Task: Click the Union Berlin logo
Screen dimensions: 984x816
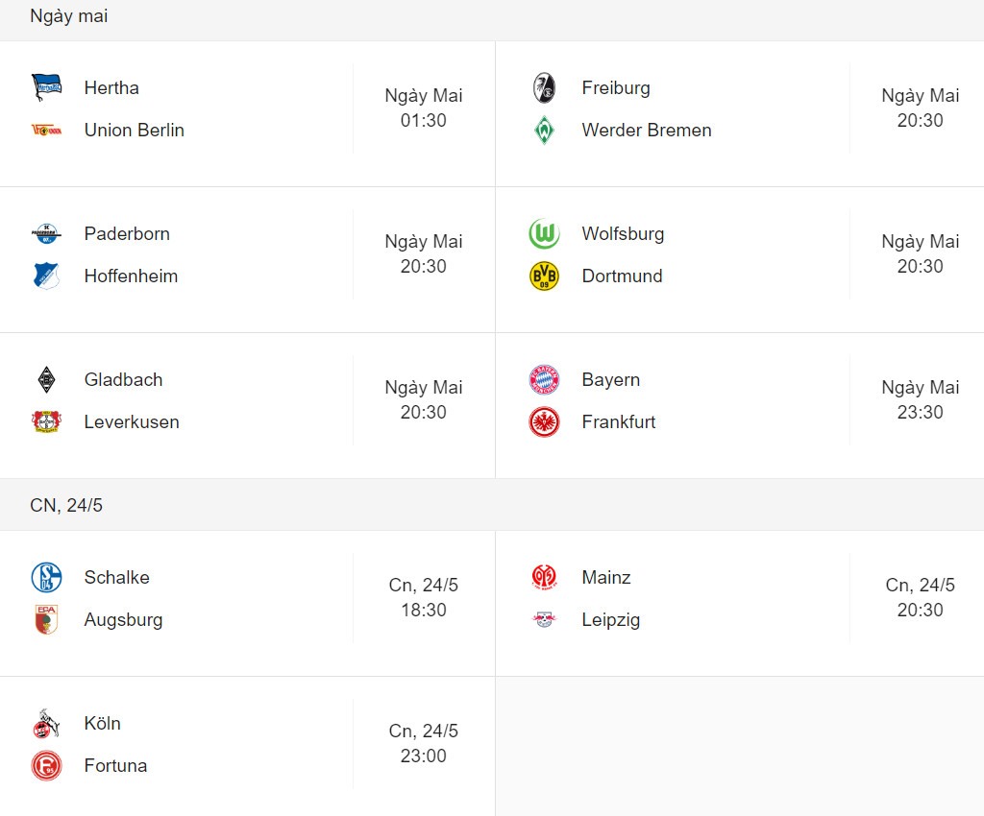Action: click(x=46, y=131)
